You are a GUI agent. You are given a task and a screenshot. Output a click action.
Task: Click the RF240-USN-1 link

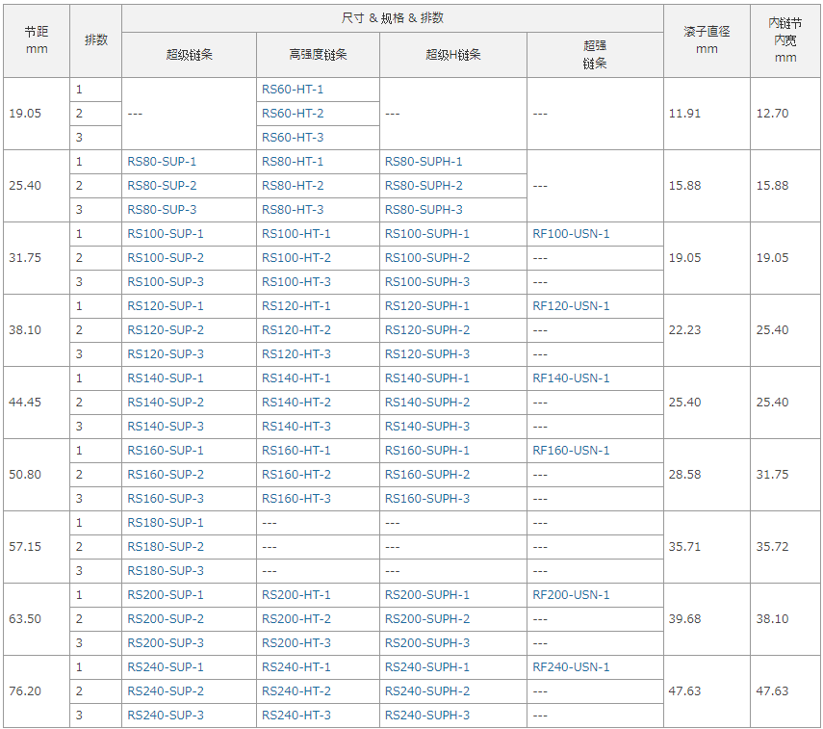coord(571,667)
